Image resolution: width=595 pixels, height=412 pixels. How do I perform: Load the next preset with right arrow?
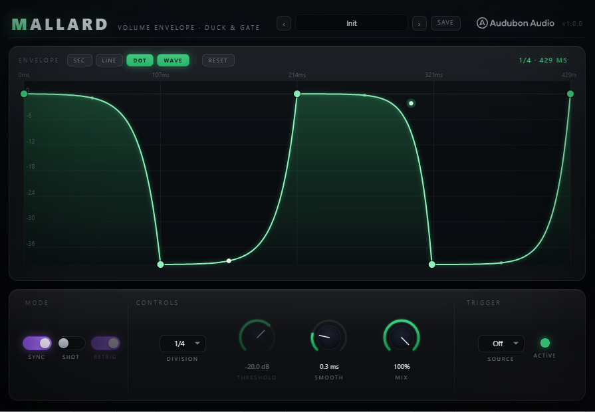[419, 23]
